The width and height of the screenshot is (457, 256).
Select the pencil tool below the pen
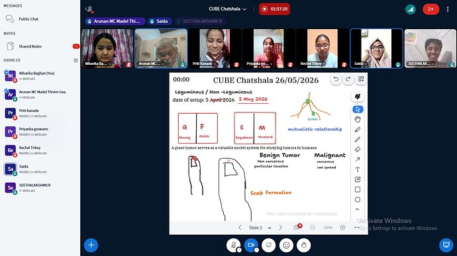(358, 140)
